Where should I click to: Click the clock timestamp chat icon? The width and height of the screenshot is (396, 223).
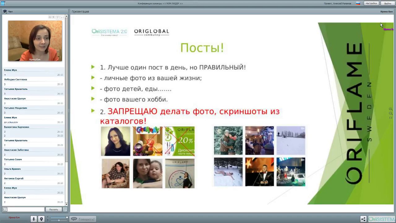(54, 17)
